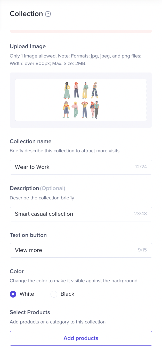Click the pink alert banner at top

tap(81, 31)
